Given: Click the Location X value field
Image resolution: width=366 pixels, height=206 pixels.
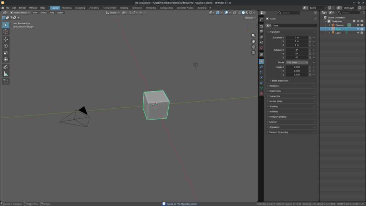Looking at the screenshot, I should point(297,38).
